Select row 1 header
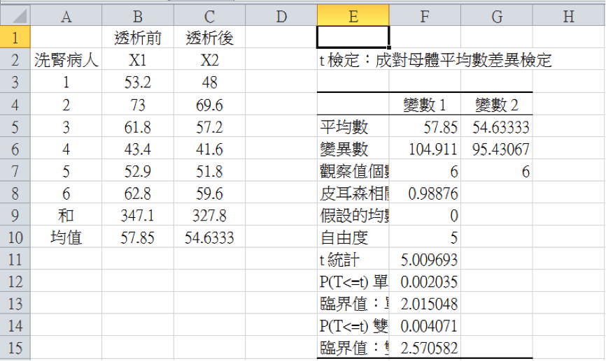 15,38
